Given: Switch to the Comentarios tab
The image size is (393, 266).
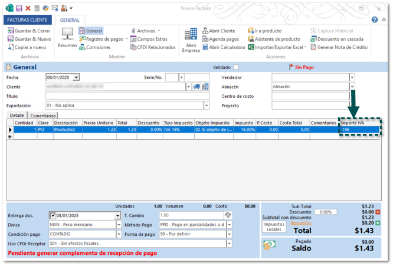Looking at the screenshot, I should (x=43, y=116).
